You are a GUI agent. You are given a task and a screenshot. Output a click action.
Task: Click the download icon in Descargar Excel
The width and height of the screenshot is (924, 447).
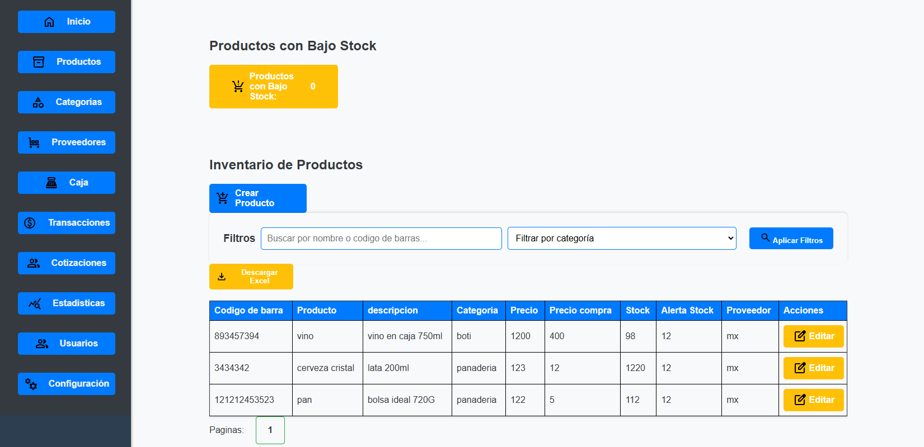coord(222,277)
